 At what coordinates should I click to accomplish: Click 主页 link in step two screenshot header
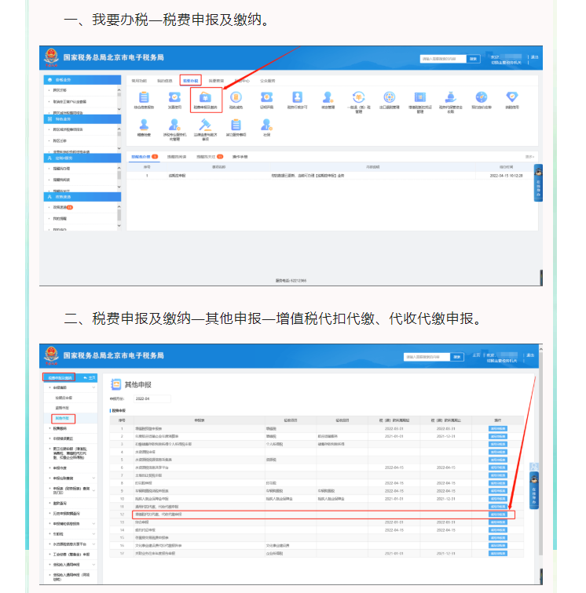[x=476, y=355]
